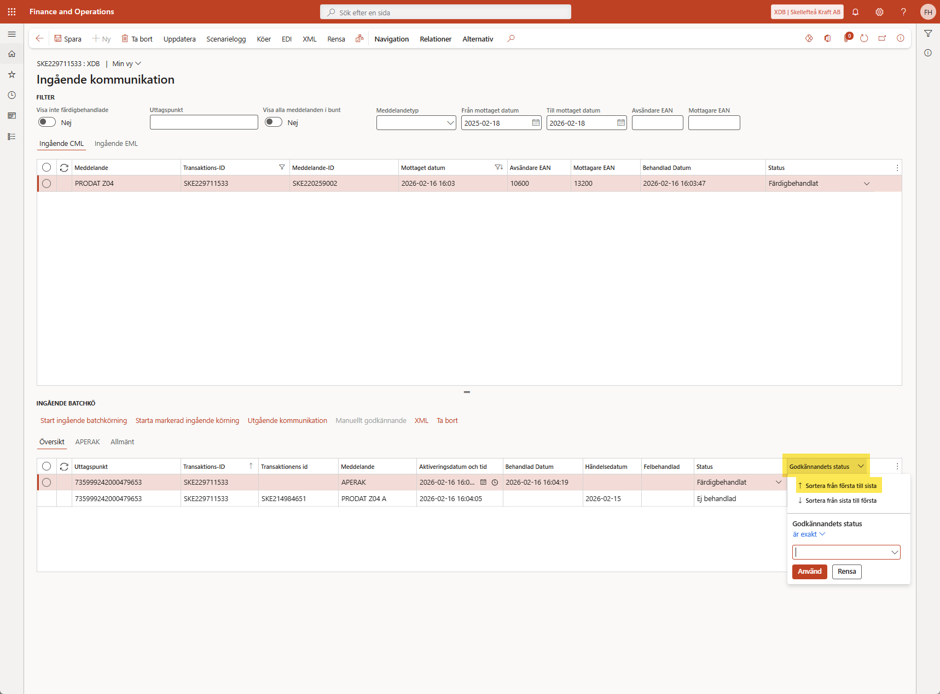Screen dimensions: 940x694
Task: Toggle Visa inte färdigbehandlade switch
Action: tap(47, 122)
